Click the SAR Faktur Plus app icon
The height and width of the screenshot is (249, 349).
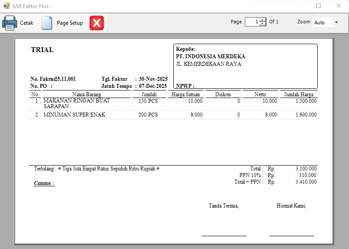(x=6, y=6)
